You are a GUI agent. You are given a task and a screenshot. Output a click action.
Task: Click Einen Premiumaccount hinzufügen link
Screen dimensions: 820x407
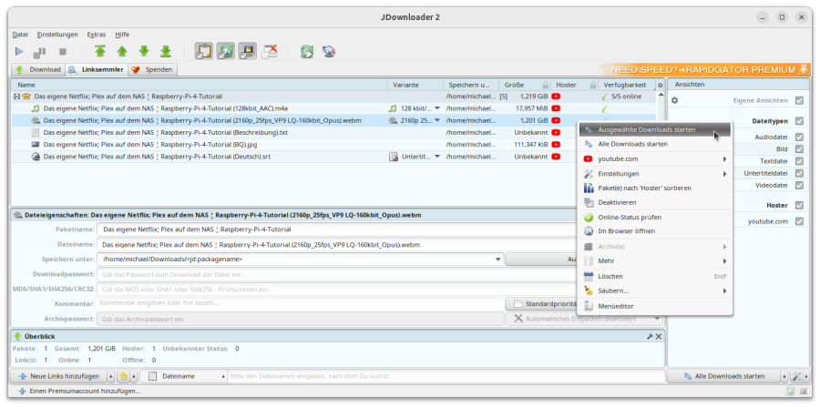[x=79, y=392]
